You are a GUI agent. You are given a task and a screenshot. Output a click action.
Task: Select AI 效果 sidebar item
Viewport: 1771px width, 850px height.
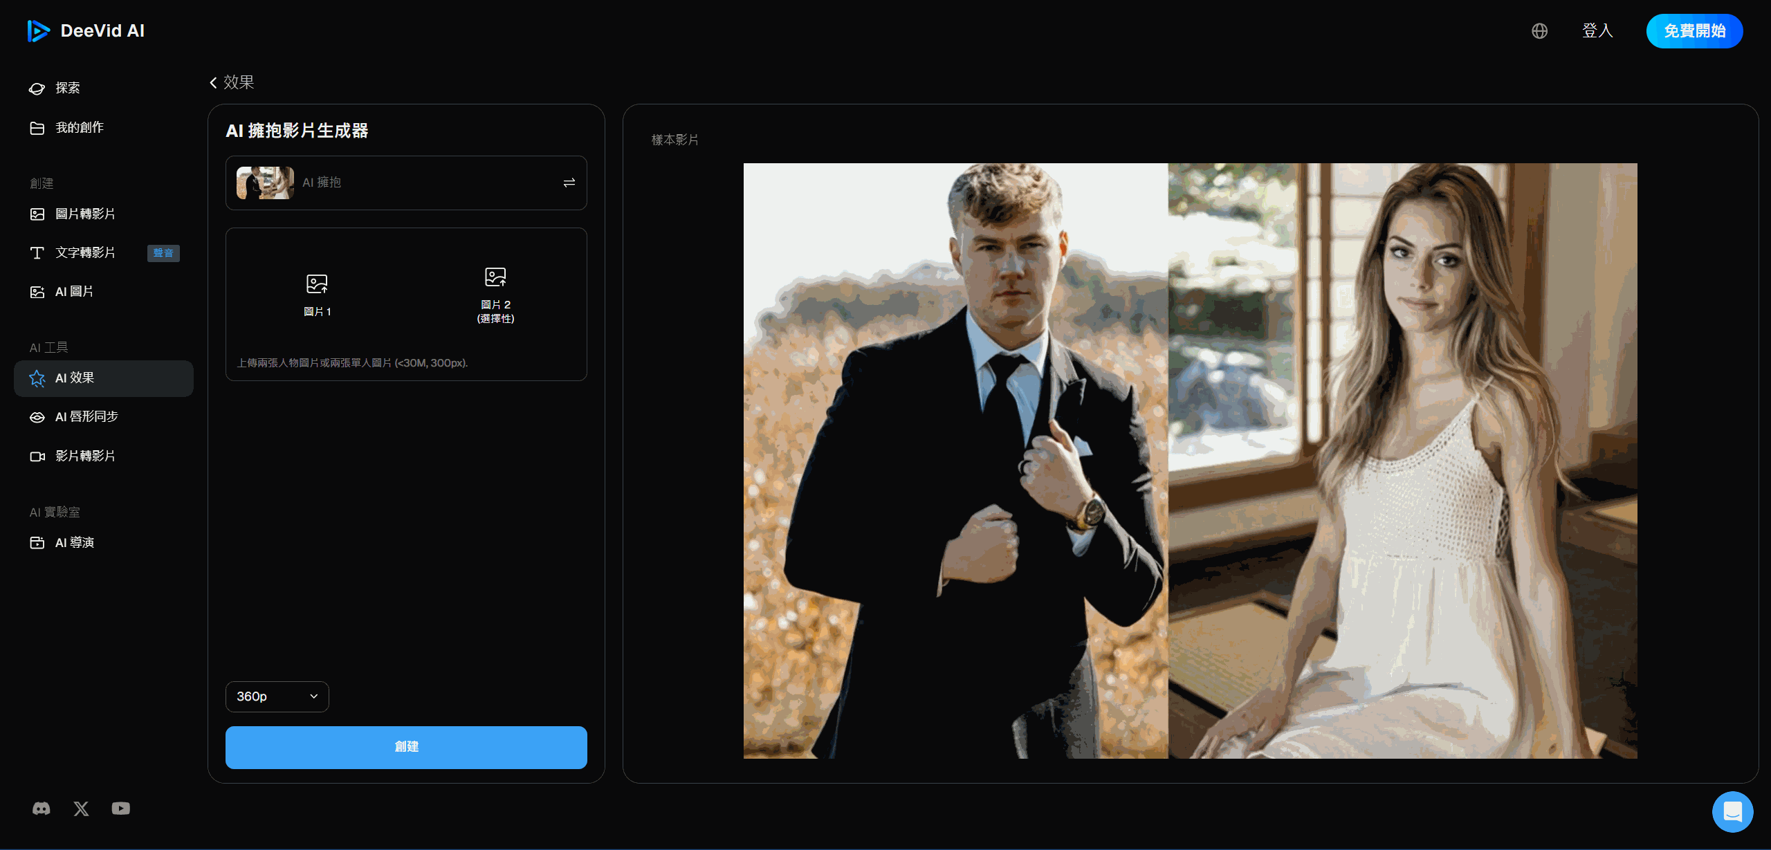(x=104, y=378)
